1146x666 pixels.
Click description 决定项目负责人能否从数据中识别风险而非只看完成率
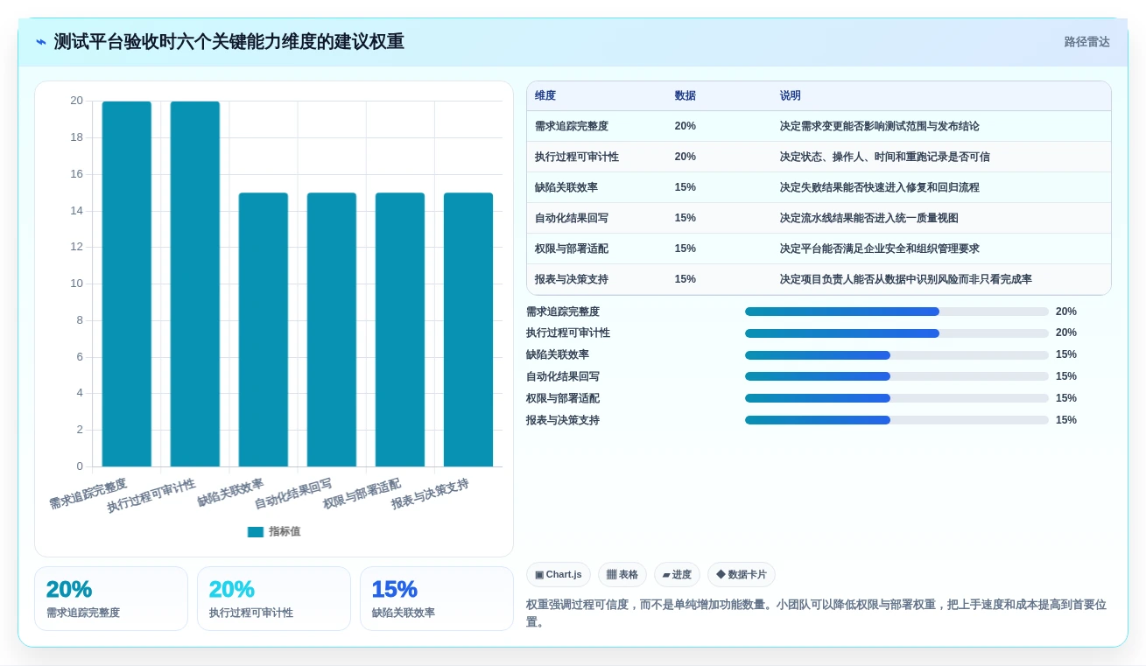[906, 279]
